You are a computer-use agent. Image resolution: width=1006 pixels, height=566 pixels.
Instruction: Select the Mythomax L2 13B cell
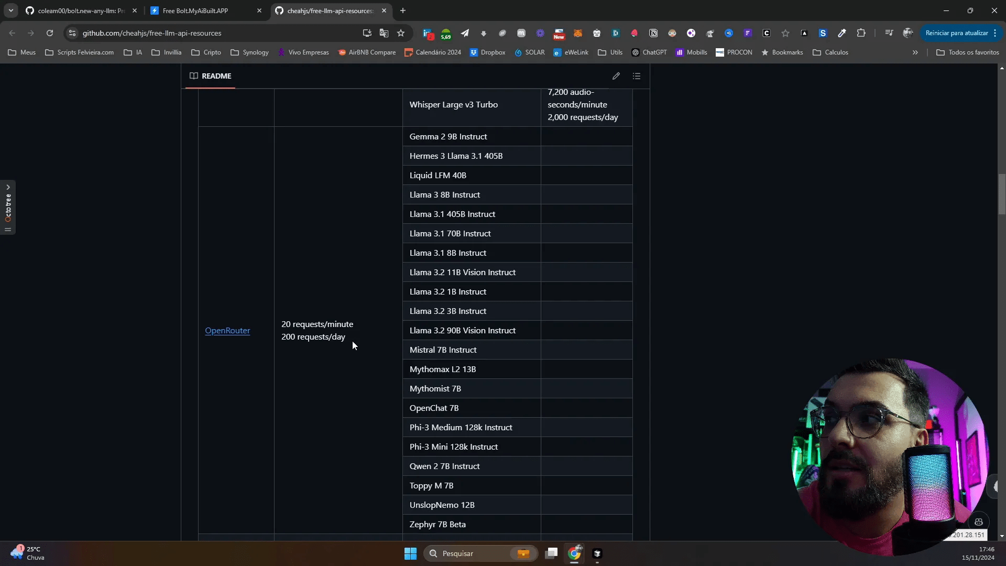point(472,369)
